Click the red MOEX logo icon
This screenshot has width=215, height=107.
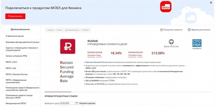coord(166,6)
